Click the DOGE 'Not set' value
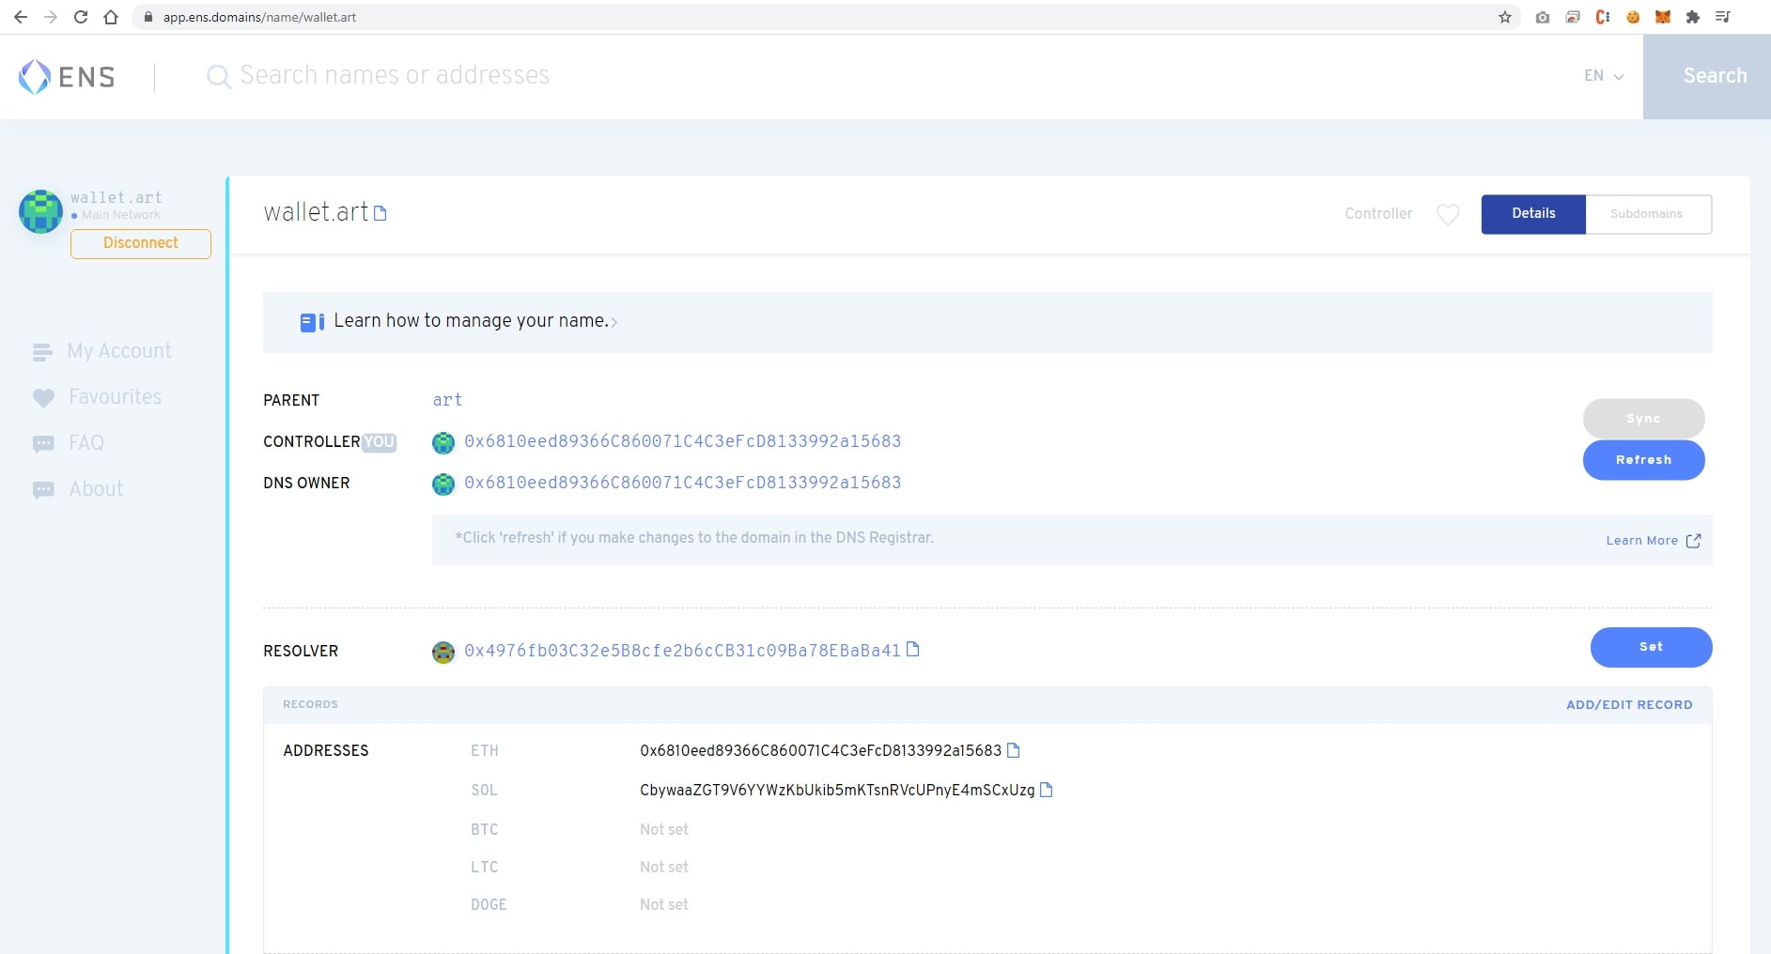Screen dimensions: 1771x954 click(664, 905)
